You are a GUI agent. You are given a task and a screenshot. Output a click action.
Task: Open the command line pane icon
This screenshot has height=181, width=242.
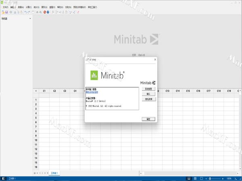click(x=236, y=179)
